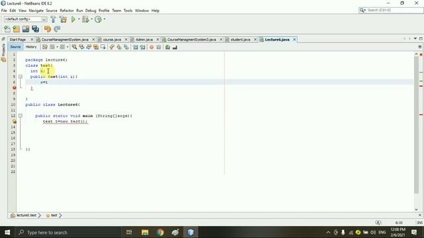
Task: Open Run Project dropdown arrow
Action: point(79,19)
